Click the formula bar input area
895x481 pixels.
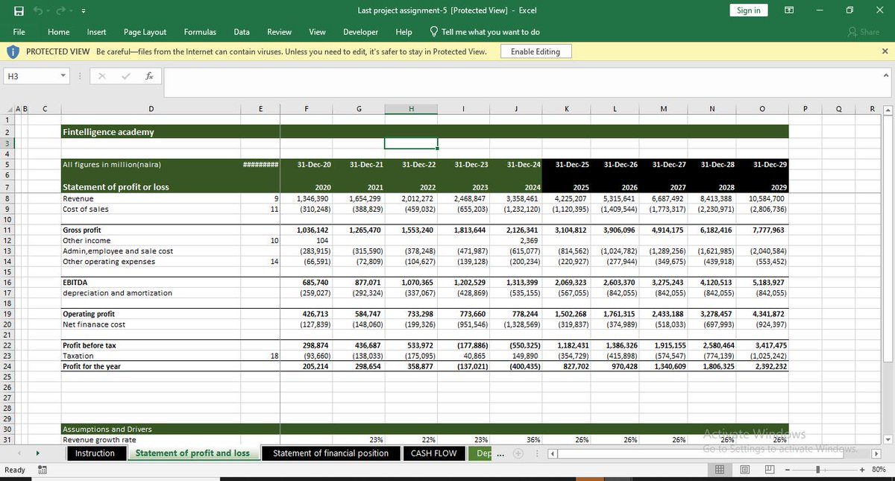point(521,82)
